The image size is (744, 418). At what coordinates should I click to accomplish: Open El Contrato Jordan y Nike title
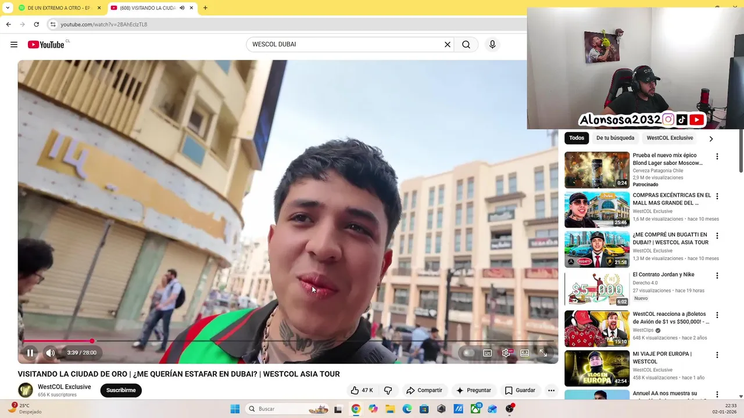click(663, 275)
